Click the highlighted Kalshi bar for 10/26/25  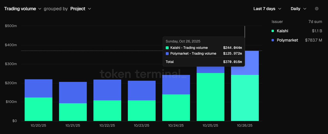point(245,98)
